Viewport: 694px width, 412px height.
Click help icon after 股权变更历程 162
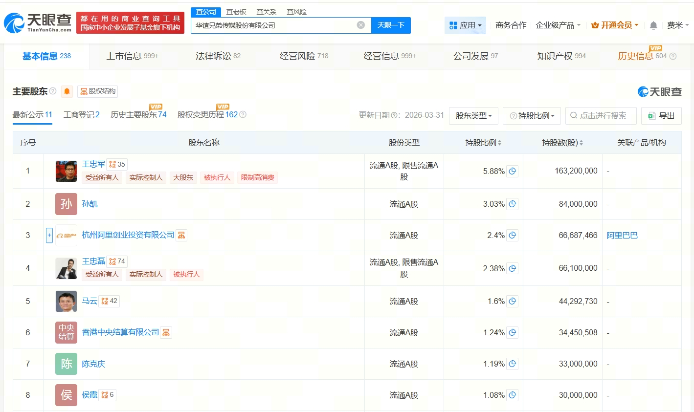243,114
